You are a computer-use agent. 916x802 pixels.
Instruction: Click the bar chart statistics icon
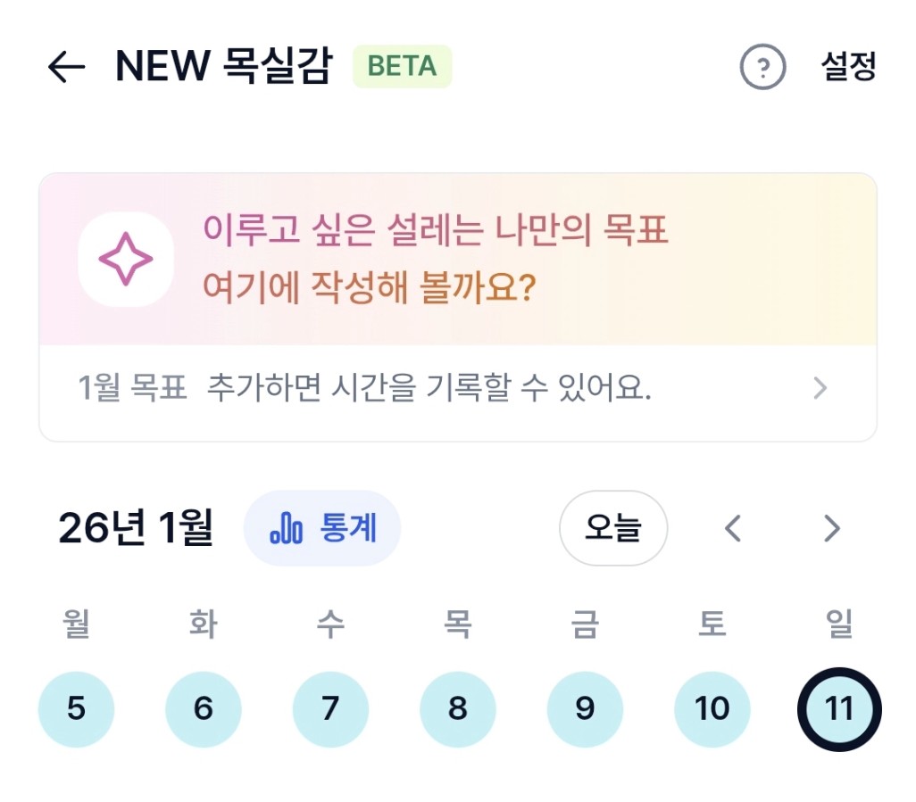tap(286, 529)
